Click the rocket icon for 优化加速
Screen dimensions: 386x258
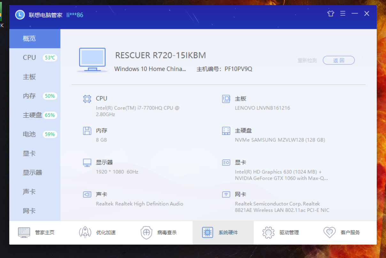tap(85, 232)
